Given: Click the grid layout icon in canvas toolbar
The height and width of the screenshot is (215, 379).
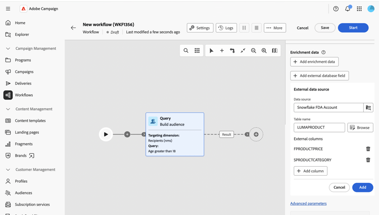Looking at the screenshot, I should tap(197, 50).
